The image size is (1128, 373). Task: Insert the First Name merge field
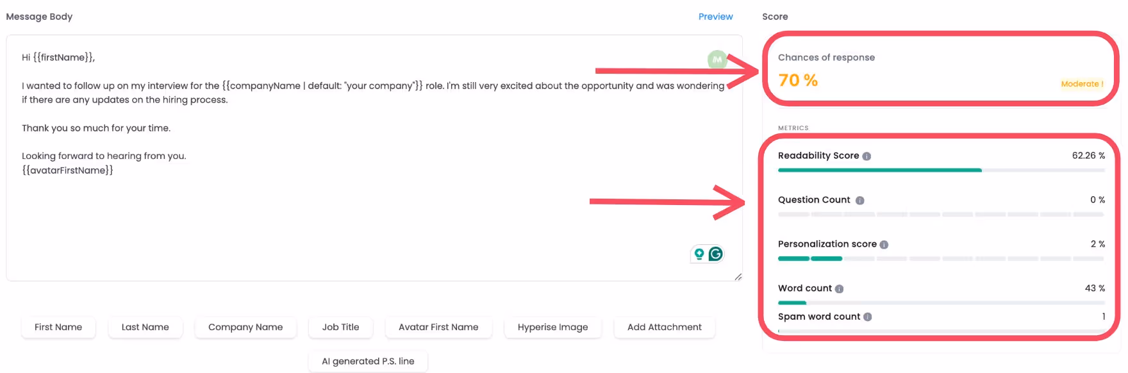(x=58, y=327)
